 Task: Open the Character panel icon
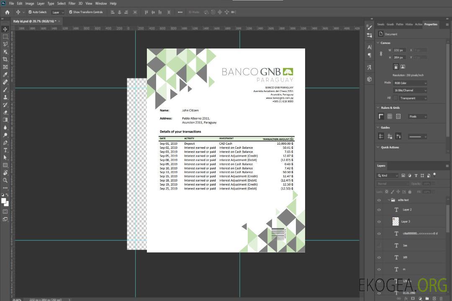370,47
